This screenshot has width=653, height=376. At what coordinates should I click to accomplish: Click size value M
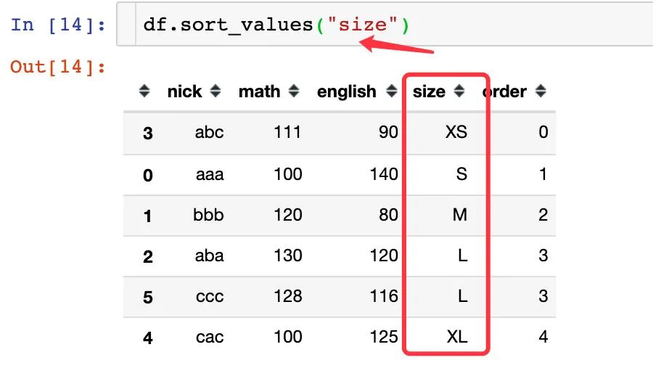tap(460, 215)
